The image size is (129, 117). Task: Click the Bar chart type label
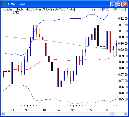pos(93,9)
